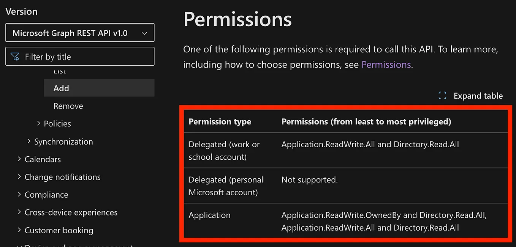The height and width of the screenshot is (247, 516).
Task: Click the Permission type column header
Action: tap(220, 121)
